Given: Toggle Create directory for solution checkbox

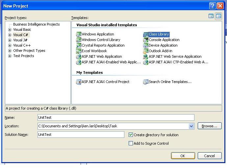Looking at the screenshot, I should (x=131, y=135).
